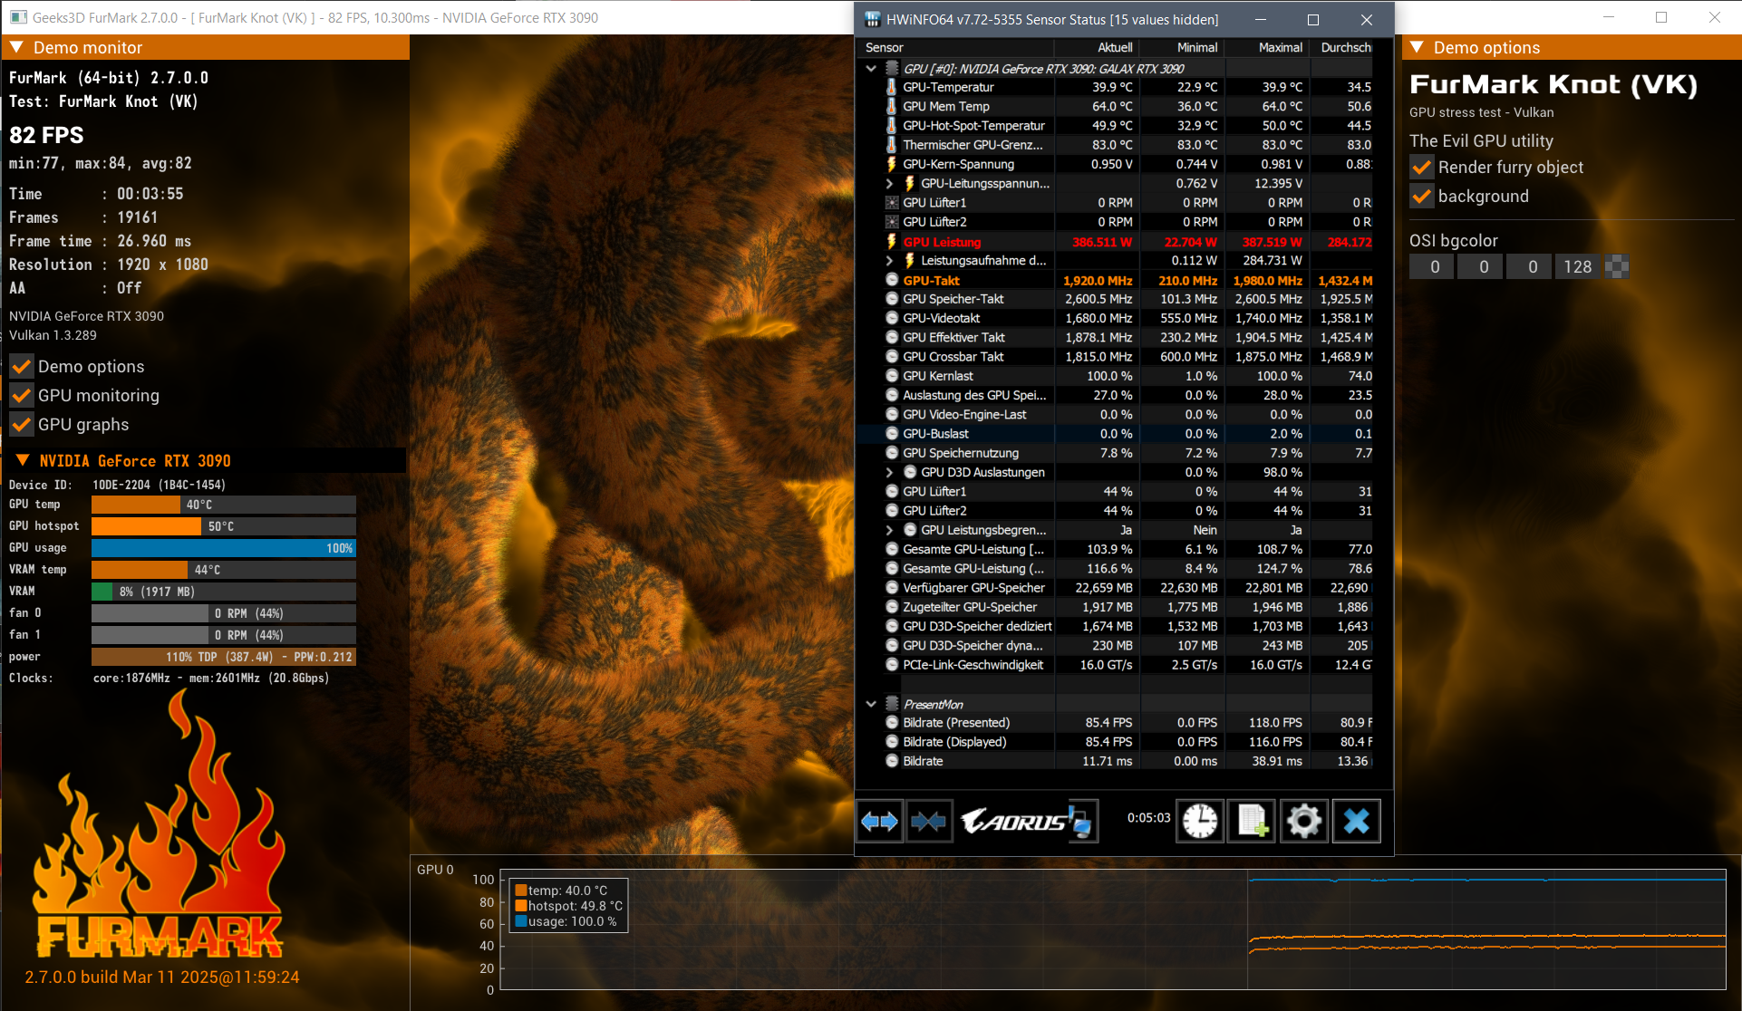Click the GPU usage 100% bar

click(x=223, y=548)
